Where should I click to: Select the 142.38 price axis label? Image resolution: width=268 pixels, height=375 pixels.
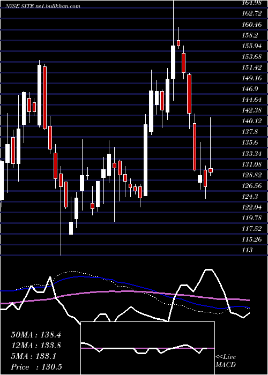click(252, 110)
